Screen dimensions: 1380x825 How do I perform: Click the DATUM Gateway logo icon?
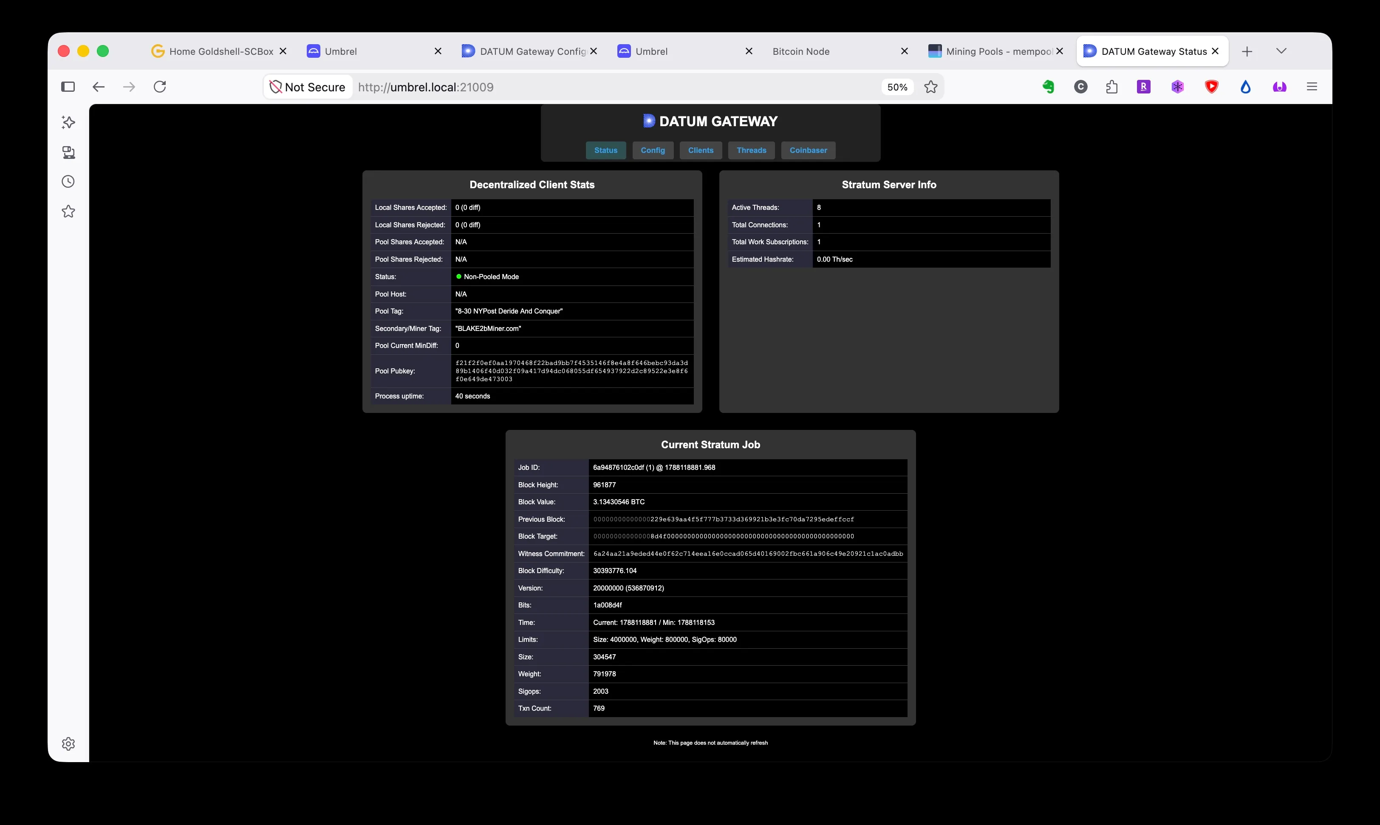coord(649,121)
